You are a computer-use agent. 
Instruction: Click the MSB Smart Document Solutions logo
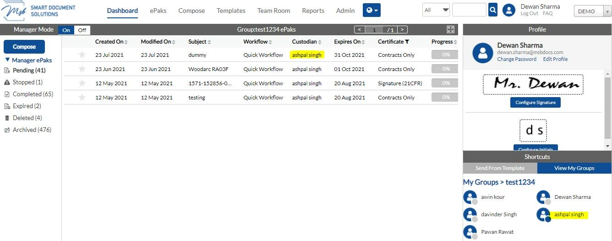[x=38, y=11]
